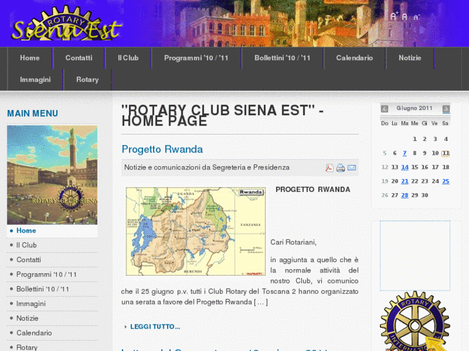This screenshot has height=351, width=469.
Task: Print the Progetto Rwanda article
Action: [341, 167]
